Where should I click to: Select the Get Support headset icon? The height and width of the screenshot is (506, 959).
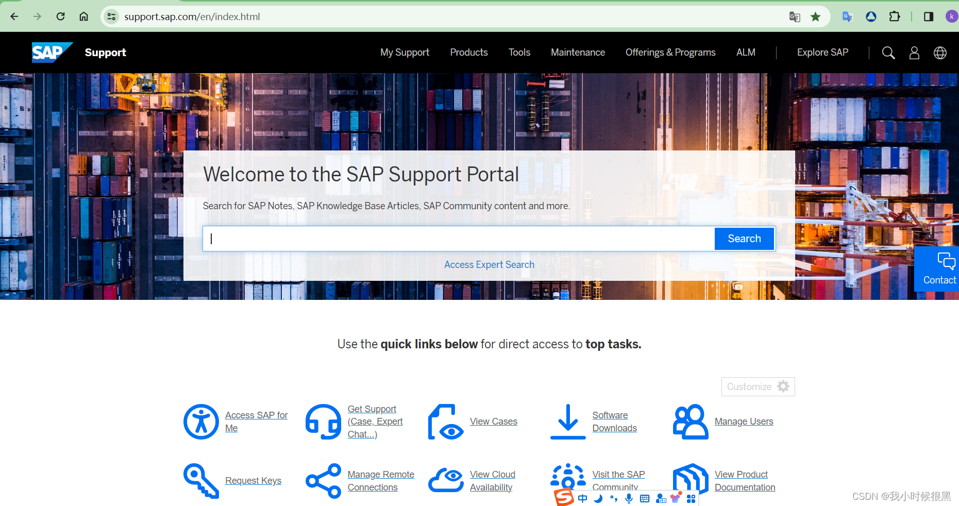[323, 421]
